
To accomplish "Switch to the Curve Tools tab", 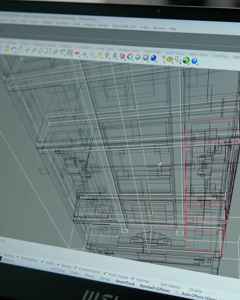I will (105, 48).
